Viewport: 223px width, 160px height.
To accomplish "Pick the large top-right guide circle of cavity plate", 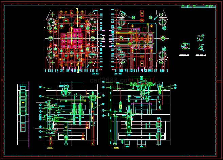I will click(x=163, y=22).
